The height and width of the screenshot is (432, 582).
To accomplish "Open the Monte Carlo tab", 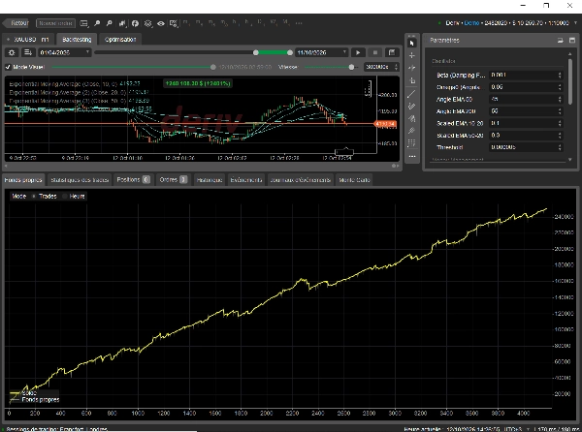I will click(x=354, y=180).
